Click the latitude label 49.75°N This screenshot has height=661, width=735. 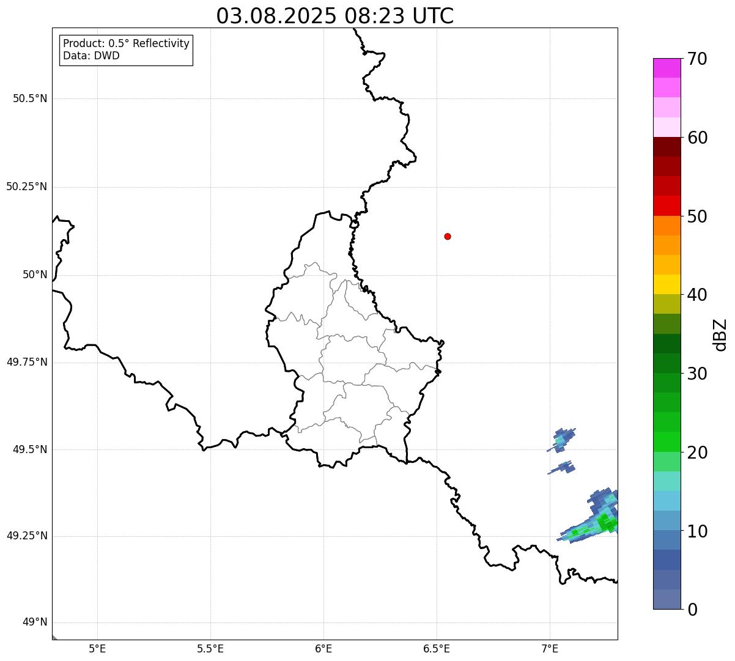pos(26,362)
